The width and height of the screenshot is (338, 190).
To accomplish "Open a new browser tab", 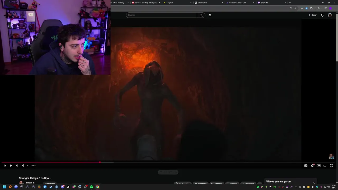I will pos(290,3).
